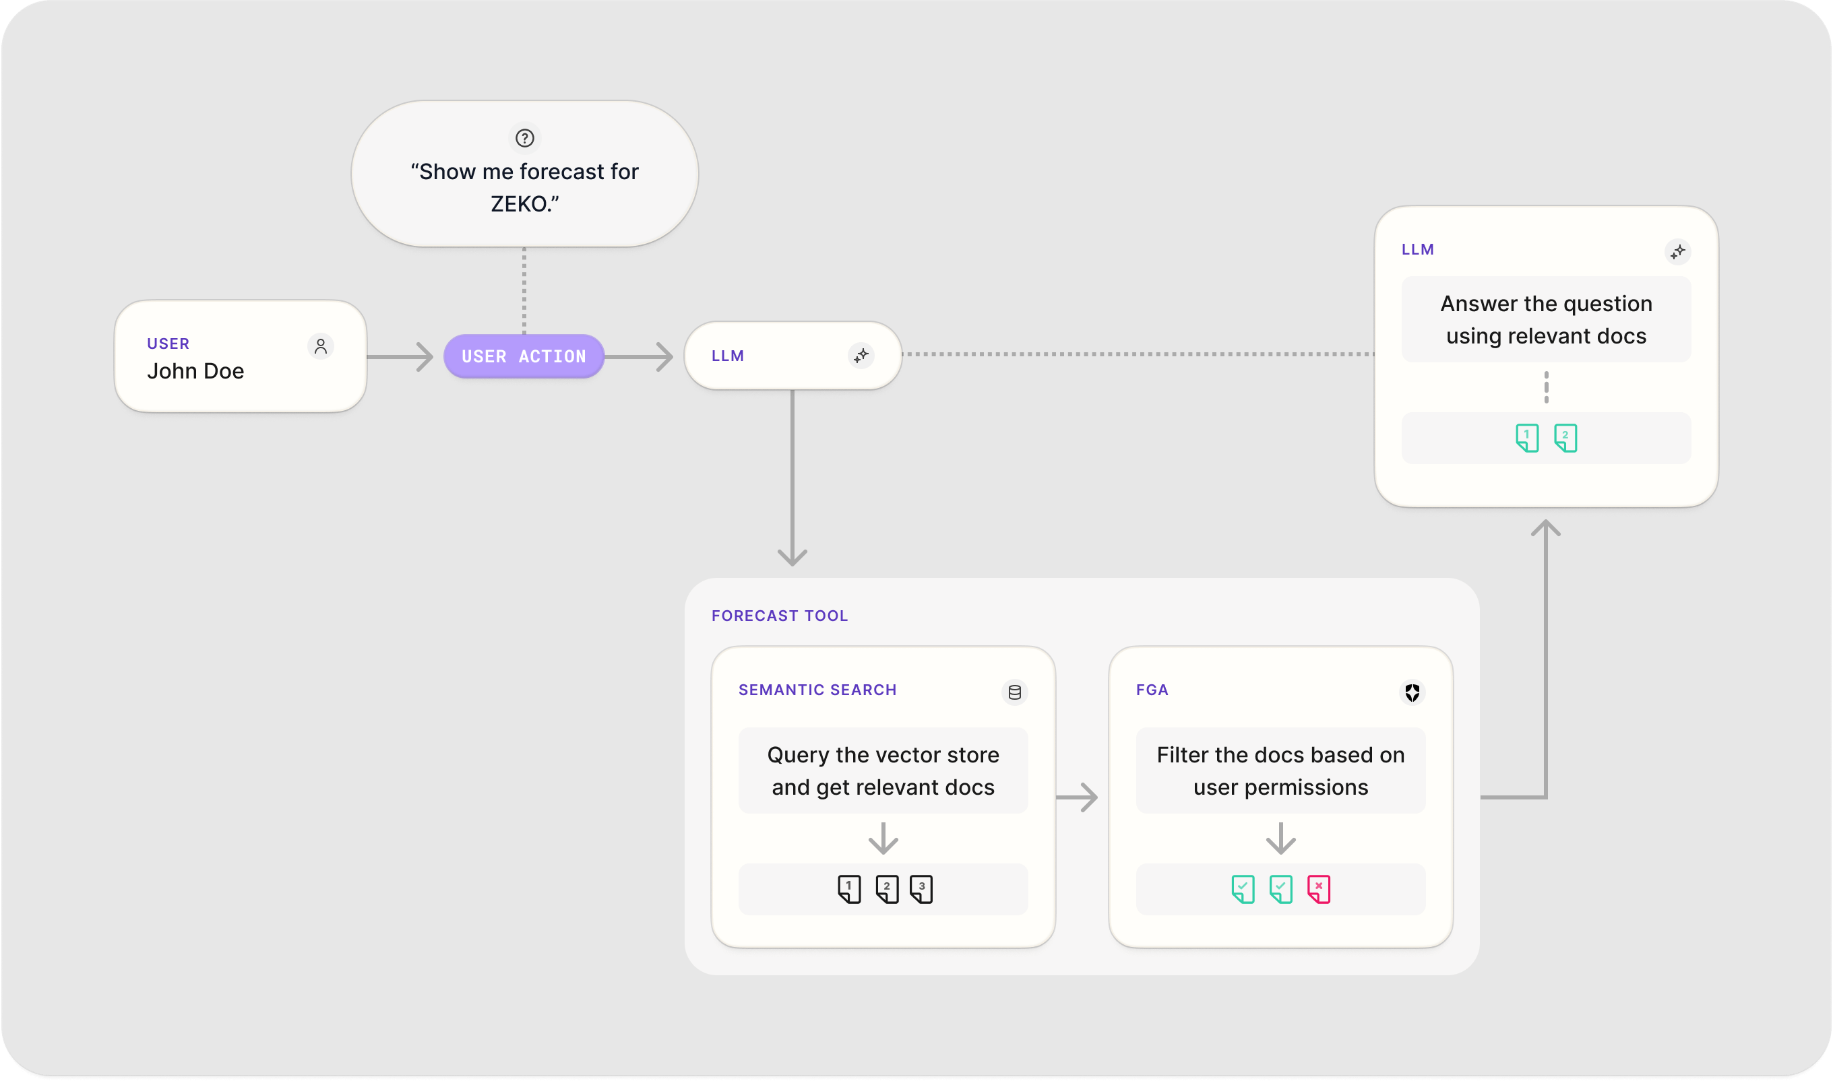Viewport: 1833px width, 1083px height.
Task: Toggle document icon 3 under Semantic Search
Action: click(922, 889)
